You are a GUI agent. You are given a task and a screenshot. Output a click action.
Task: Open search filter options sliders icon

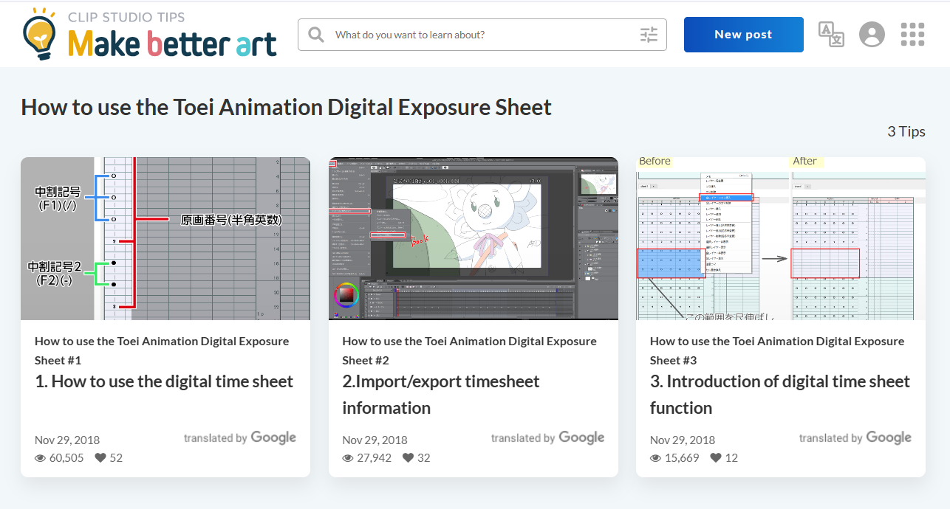pos(649,35)
